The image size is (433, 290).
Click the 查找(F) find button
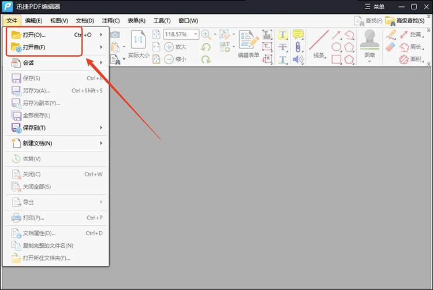pos(368,21)
